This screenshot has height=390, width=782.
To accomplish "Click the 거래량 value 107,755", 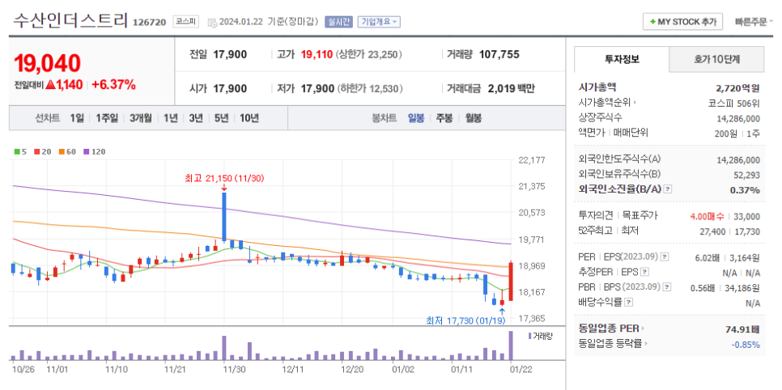I will [499, 54].
